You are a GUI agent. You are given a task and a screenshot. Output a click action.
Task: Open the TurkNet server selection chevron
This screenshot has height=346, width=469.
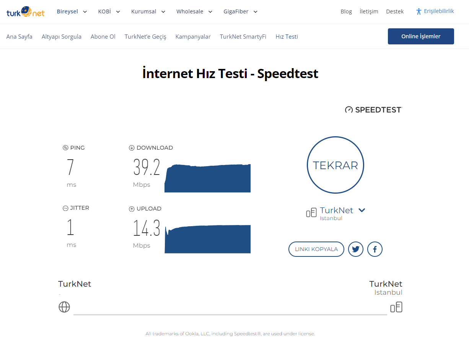click(362, 210)
